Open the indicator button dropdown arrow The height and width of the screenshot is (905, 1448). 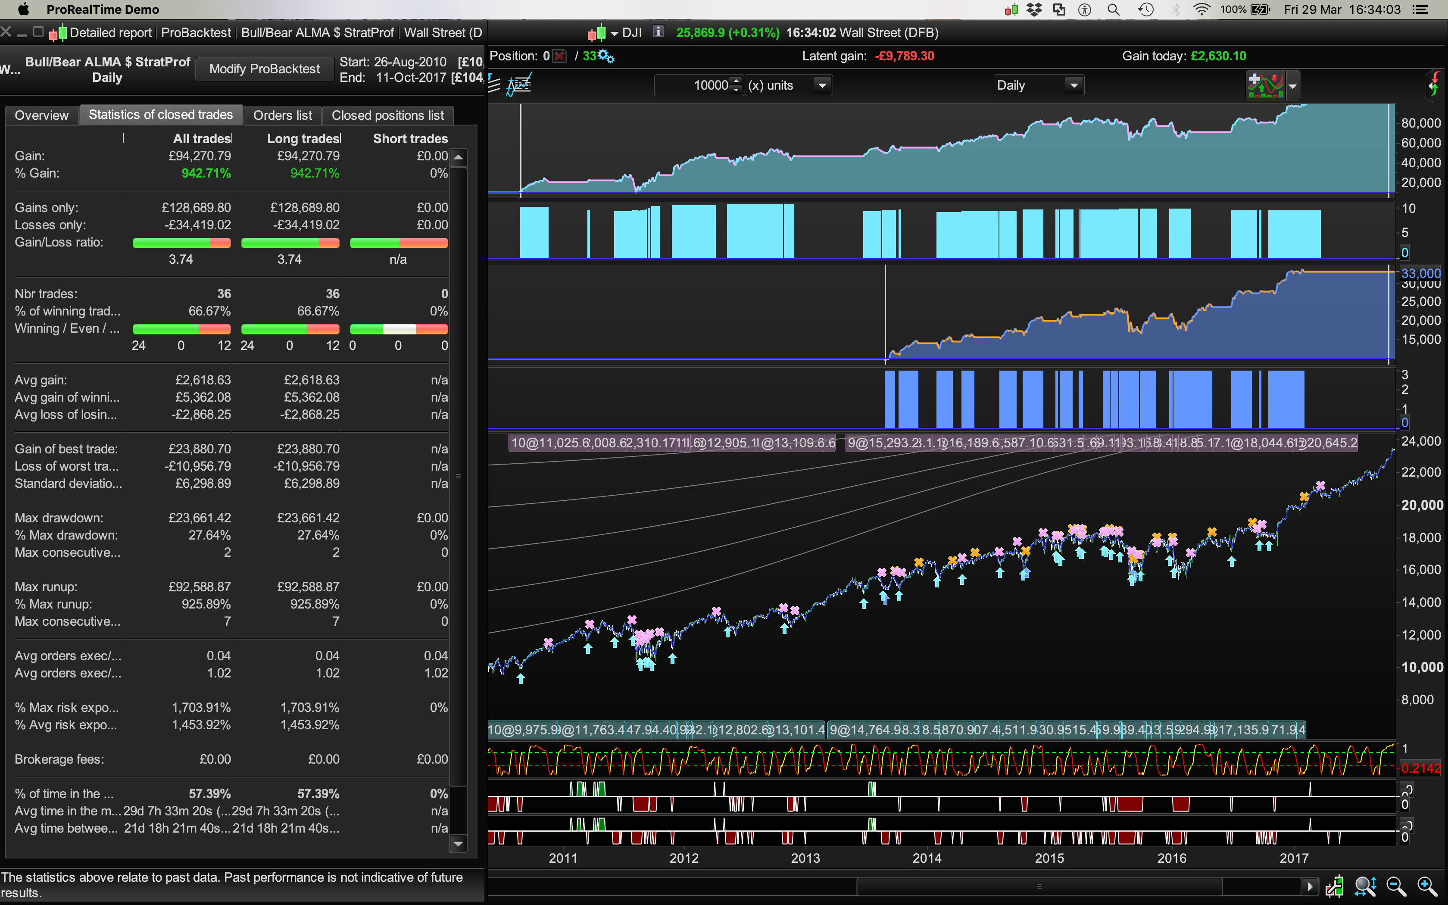(1293, 86)
